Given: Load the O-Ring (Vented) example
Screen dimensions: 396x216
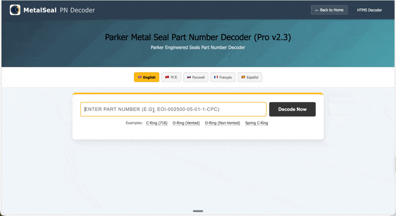Looking at the screenshot, I should [x=186, y=123].
